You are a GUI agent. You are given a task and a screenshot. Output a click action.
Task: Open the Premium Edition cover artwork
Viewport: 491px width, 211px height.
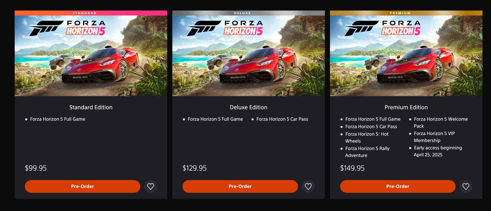pos(406,56)
